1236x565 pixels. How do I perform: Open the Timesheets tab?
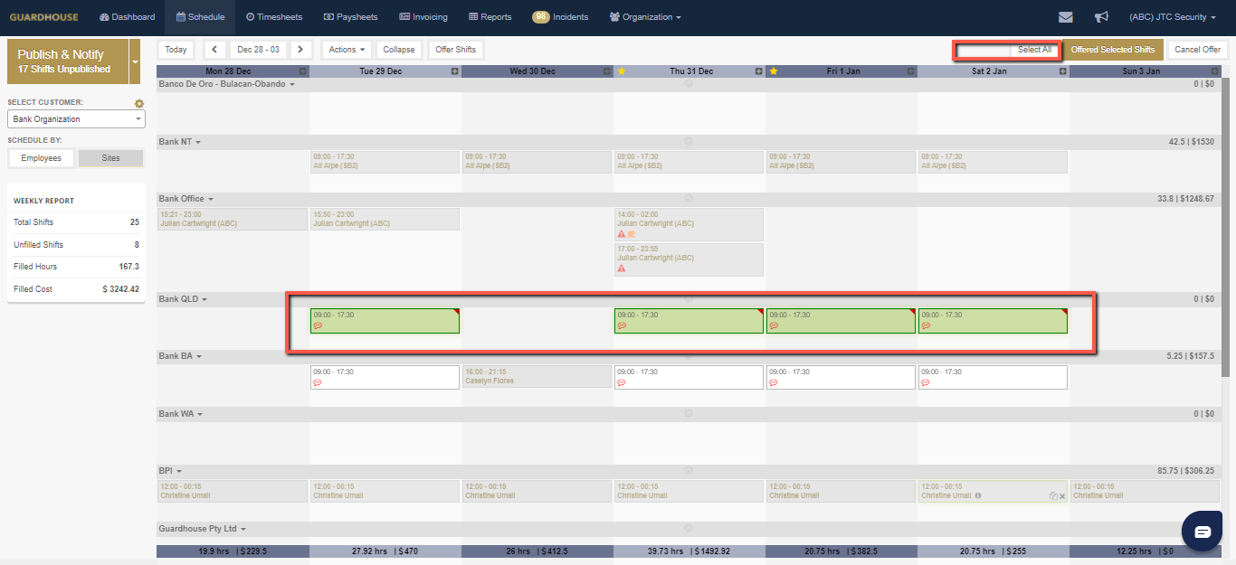274,17
